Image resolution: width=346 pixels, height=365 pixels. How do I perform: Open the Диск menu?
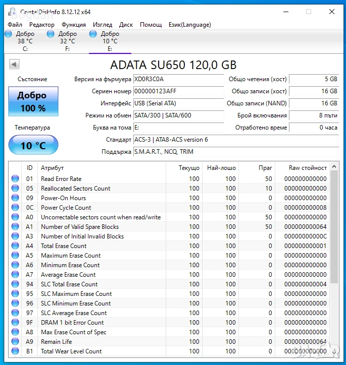[126, 25]
